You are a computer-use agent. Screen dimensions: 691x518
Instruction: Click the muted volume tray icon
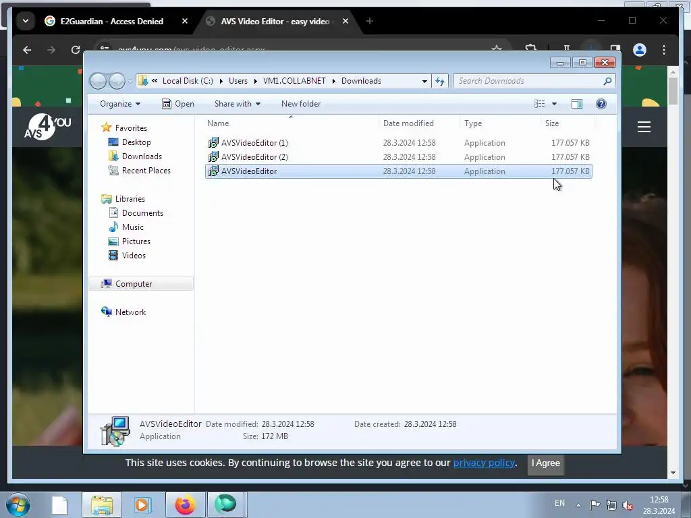(628, 505)
